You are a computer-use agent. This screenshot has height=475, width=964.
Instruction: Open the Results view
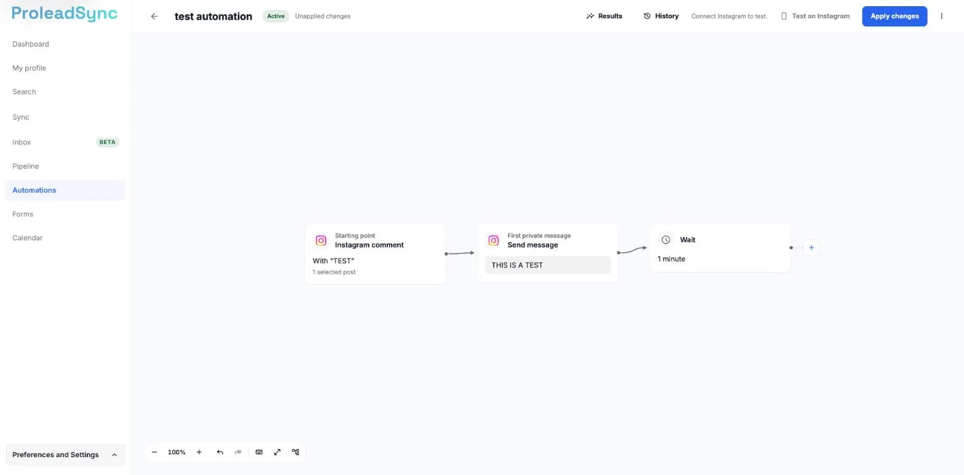pos(604,17)
